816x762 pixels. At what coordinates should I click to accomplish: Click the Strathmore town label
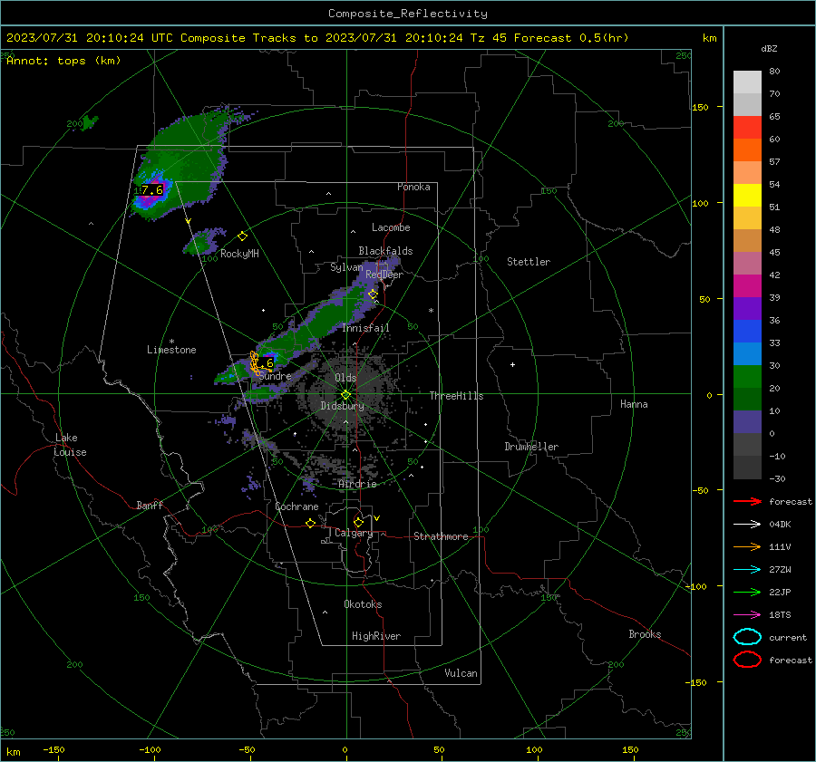tap(441, 536)
